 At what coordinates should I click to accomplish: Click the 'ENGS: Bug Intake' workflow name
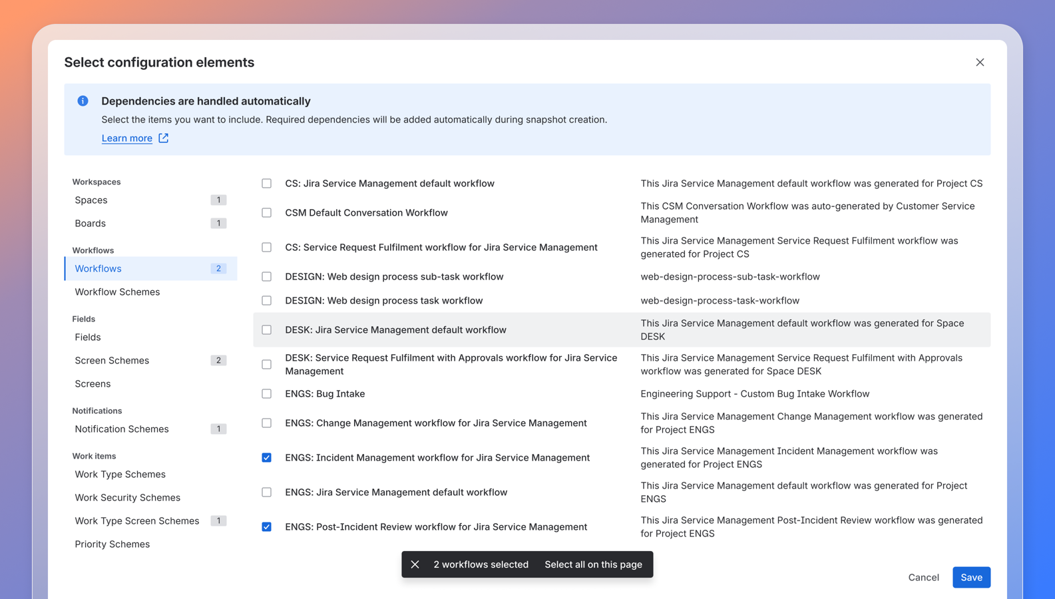(325, 394)
